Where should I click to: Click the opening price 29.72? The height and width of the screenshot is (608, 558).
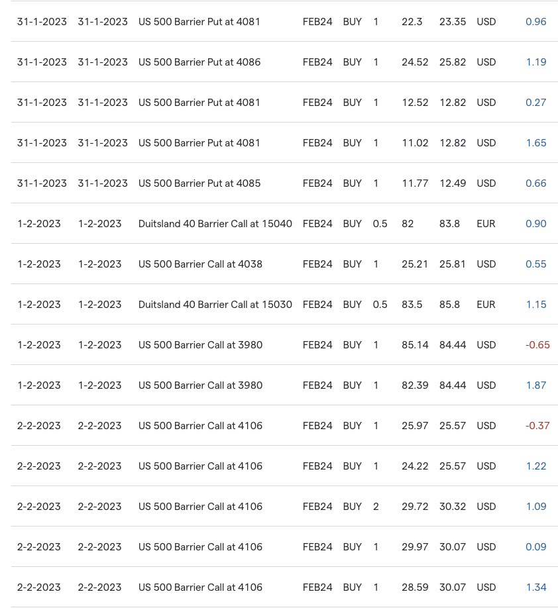(x=415, y=507)
